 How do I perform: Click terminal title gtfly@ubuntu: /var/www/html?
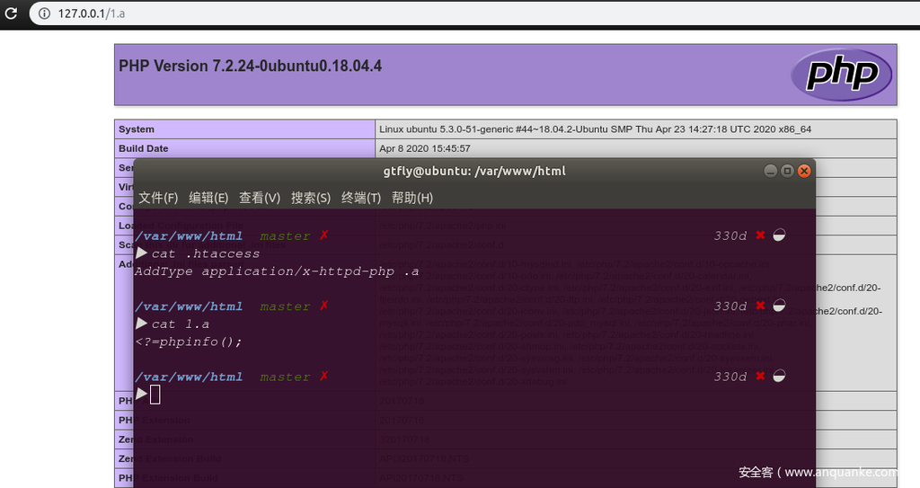pos(474,171)
